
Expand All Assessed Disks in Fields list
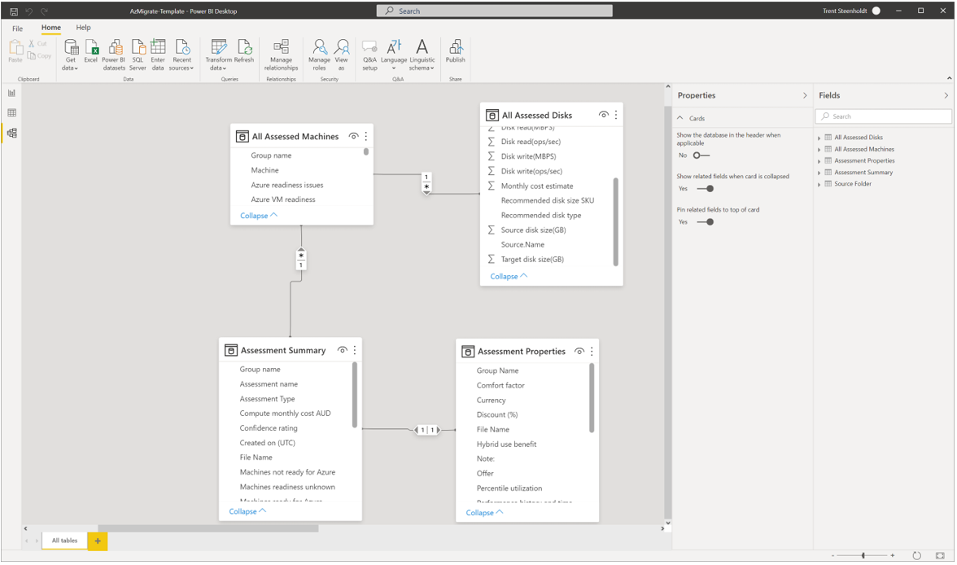coord(819,138)
